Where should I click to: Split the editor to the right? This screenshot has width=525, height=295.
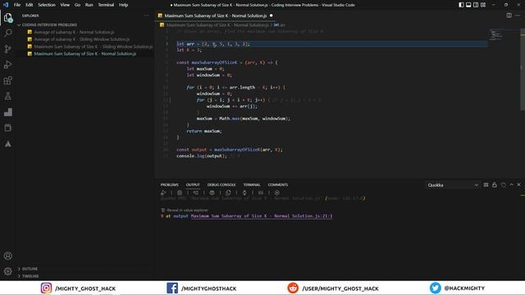coord(509,16)
